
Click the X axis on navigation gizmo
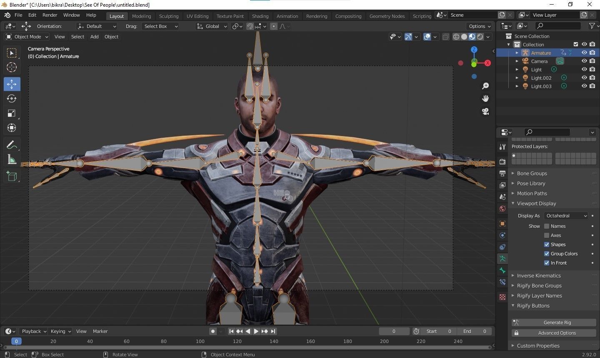coord(487,63)
